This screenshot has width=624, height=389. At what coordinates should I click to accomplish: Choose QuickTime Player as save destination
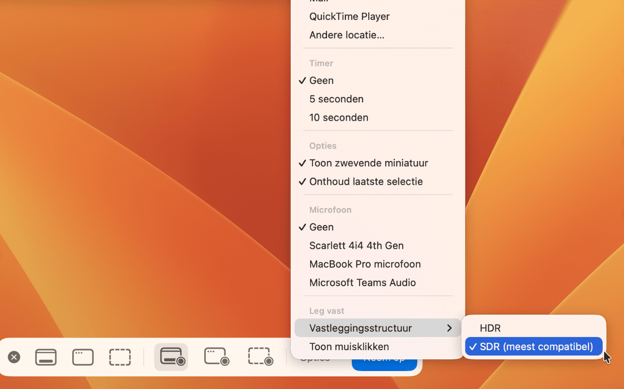click(x=349, y=16)
